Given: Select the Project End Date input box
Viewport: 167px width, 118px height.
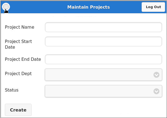Looking at the screenshot, I should [103, 59].
